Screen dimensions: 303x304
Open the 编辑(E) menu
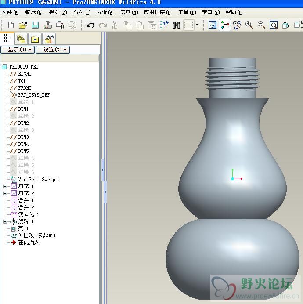(x=34, y=12)
